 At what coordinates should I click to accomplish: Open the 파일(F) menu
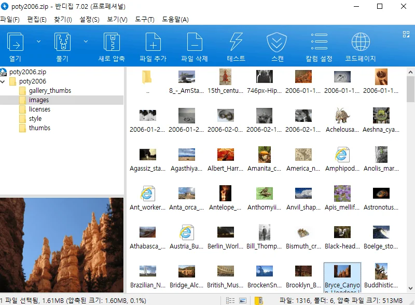(x=10, y=20)
